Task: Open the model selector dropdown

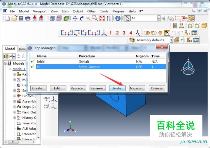Action: [x=14, y=56]
